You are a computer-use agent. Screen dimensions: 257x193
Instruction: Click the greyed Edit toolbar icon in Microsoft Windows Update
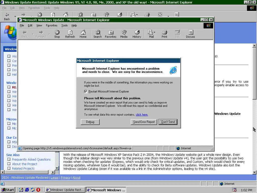pyautogui.click(x=177, y=34)
